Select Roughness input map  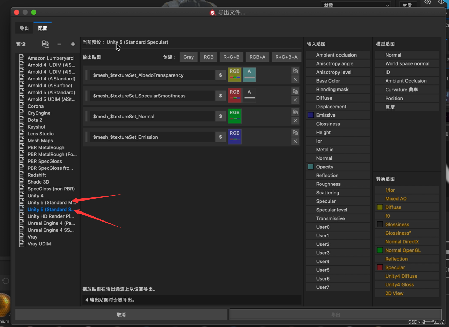pos(338,184)
